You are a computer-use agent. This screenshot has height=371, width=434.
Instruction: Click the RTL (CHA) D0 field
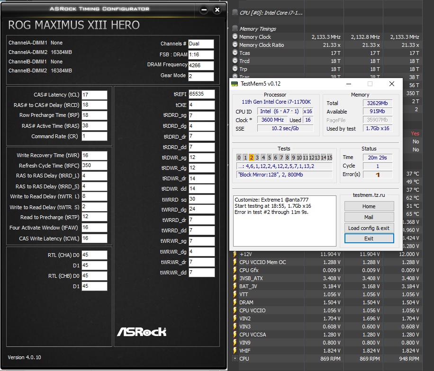(94, 255)
